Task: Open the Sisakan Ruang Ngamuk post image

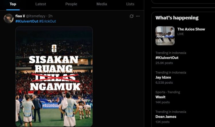Action: pyautogui.click(x=54, y=76)
